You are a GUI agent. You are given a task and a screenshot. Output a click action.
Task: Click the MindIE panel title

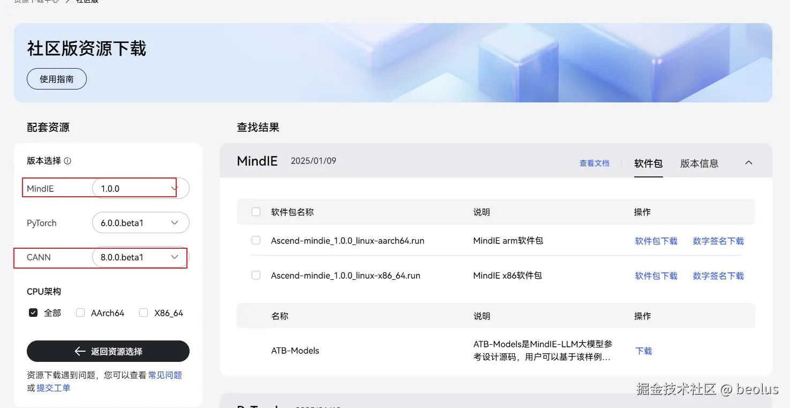pos(257,161)
